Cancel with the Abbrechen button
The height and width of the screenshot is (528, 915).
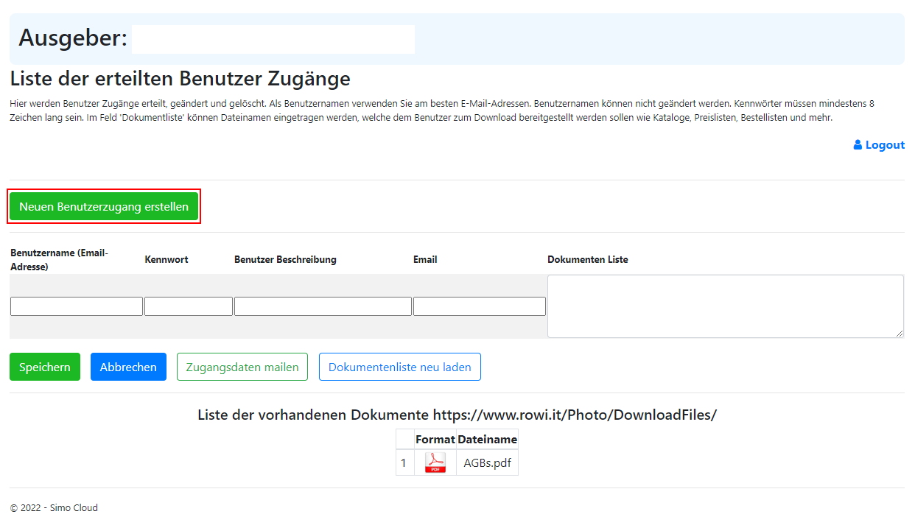(128, 367)
